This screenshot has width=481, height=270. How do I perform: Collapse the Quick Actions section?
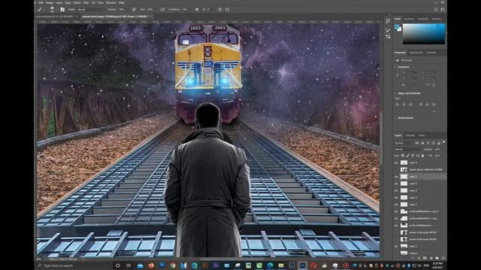click(395, 118)
